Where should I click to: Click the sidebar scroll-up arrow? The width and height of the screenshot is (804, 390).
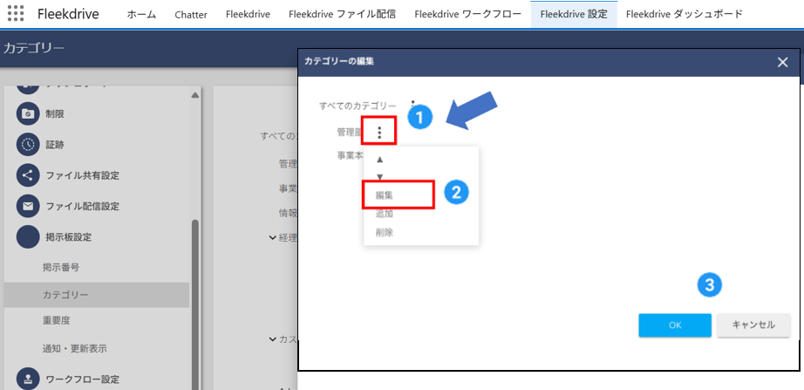[x=194, y=95]
